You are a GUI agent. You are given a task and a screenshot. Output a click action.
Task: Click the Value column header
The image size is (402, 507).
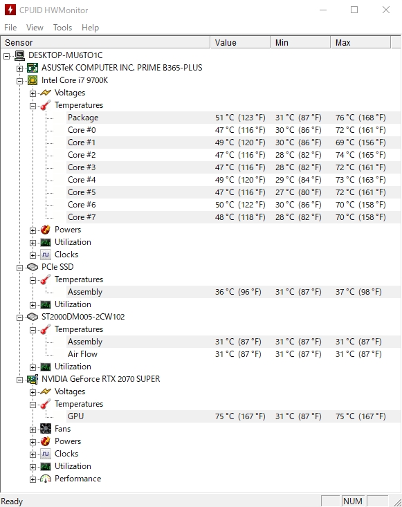(240, 42)
